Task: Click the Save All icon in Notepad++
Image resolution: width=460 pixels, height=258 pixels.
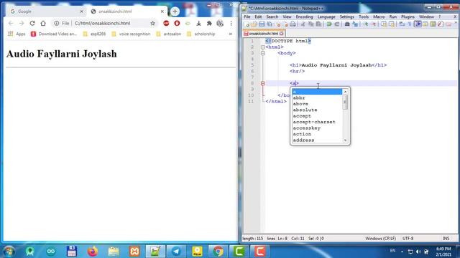Action: pos(270,24)
